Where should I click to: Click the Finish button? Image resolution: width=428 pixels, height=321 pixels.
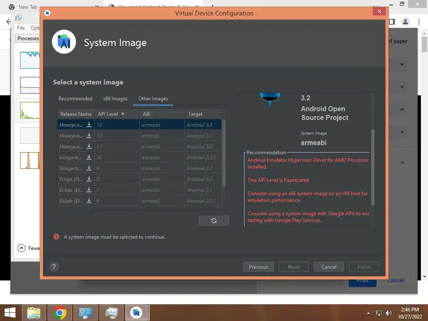click(364, 267)
